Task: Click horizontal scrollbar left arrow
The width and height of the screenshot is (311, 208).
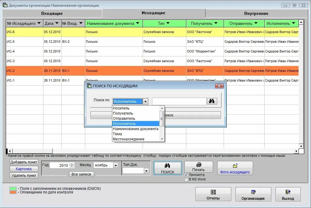Action: (9, 151)
